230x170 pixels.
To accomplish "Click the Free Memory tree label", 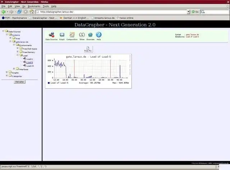I will (29, 52).
